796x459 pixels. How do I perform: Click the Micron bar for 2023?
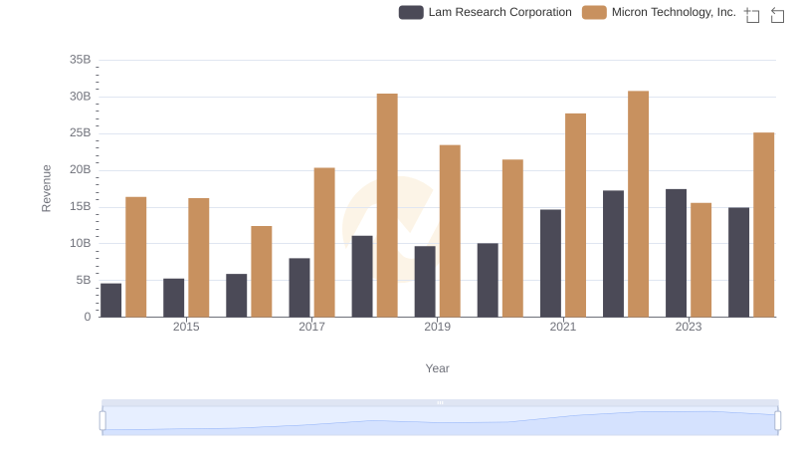[701, 260]
